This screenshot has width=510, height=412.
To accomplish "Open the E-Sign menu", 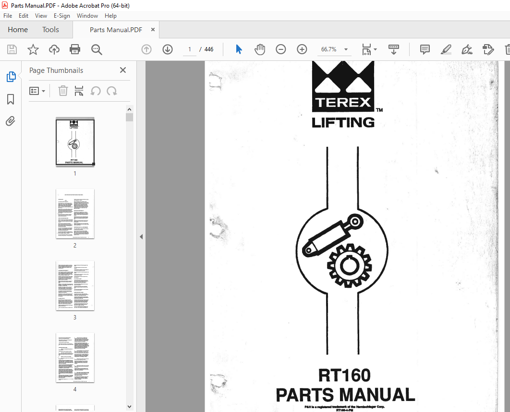I will coord(62,16).
